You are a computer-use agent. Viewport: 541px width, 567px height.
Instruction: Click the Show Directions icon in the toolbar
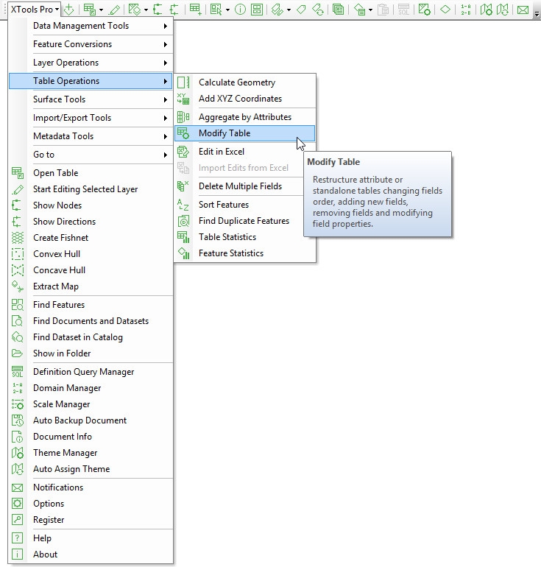[x=174, y=10]
